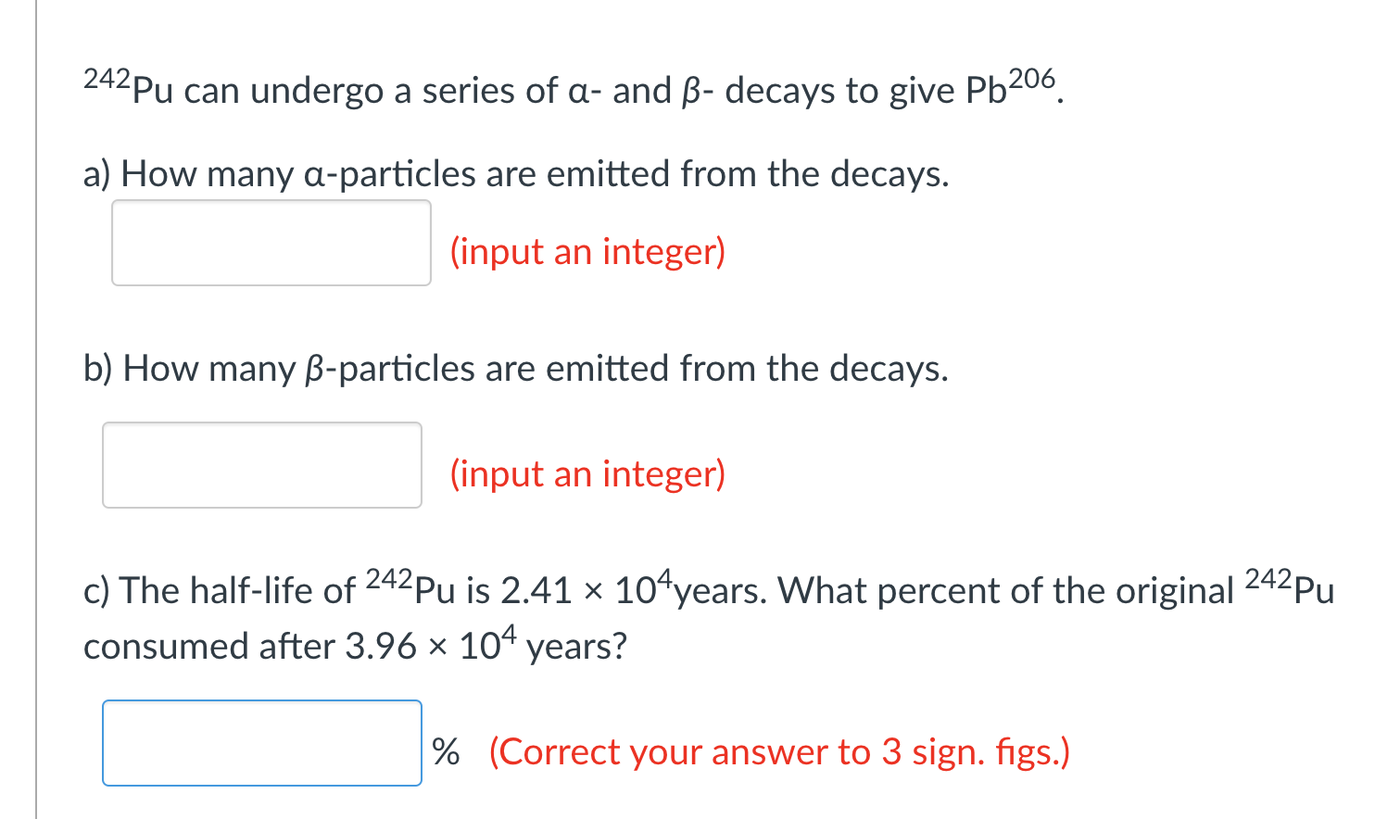Select the β-particles integer input field
Viewport: 1375px width, 819px height.
(261, 463)
